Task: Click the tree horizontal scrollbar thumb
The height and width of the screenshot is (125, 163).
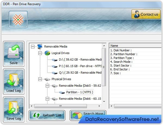Action: pos(61,106)
